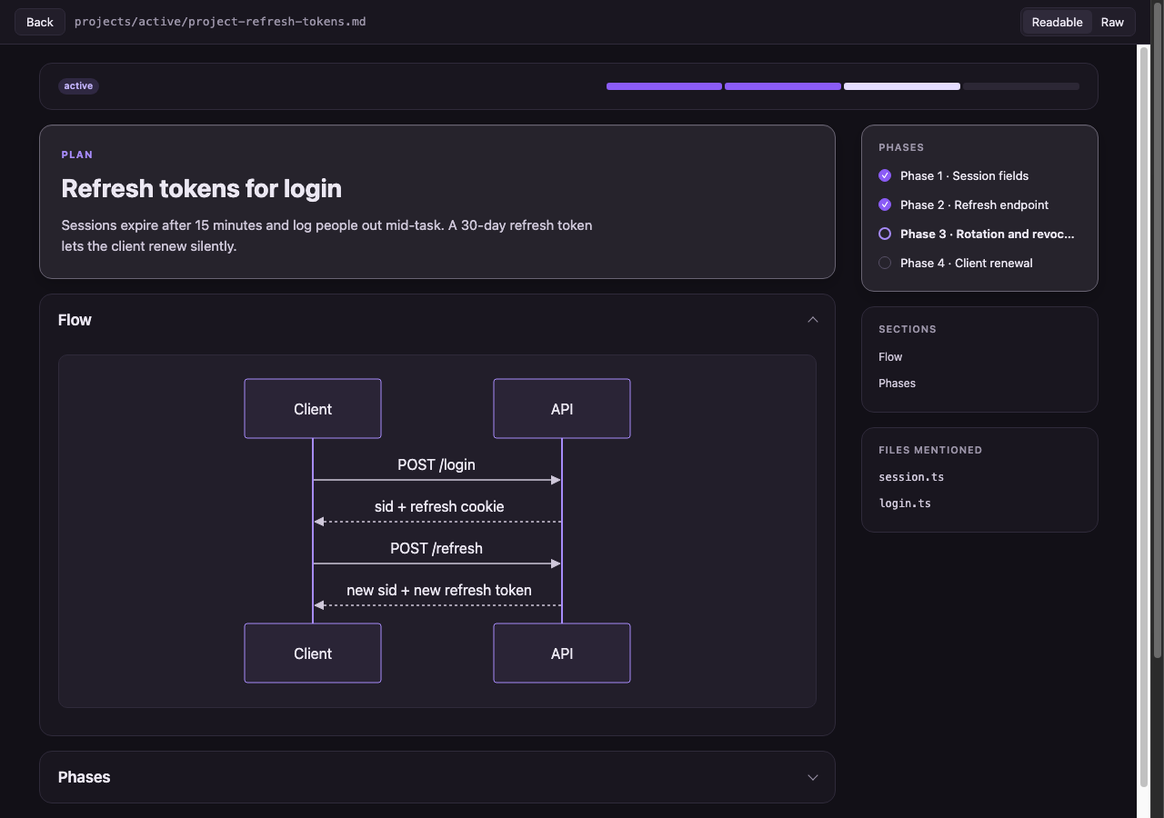Jump to Phases in Sections list
The height and width of the screenshot is (818, 1164).
(x=897, y=384)
